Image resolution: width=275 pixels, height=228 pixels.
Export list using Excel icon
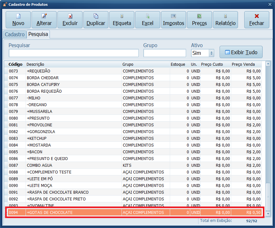(x=148, y=20)
